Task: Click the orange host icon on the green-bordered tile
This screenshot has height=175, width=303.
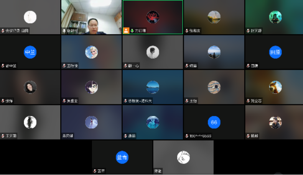Action: (x=126, y=31)
